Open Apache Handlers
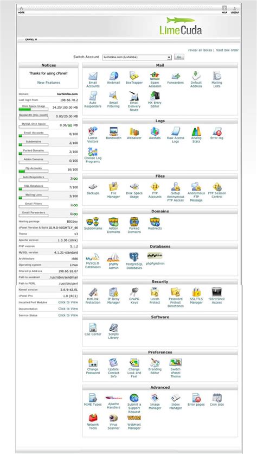The width and height of the screenshot is (257, 454). pyautogui.click(x=113, y=401)
